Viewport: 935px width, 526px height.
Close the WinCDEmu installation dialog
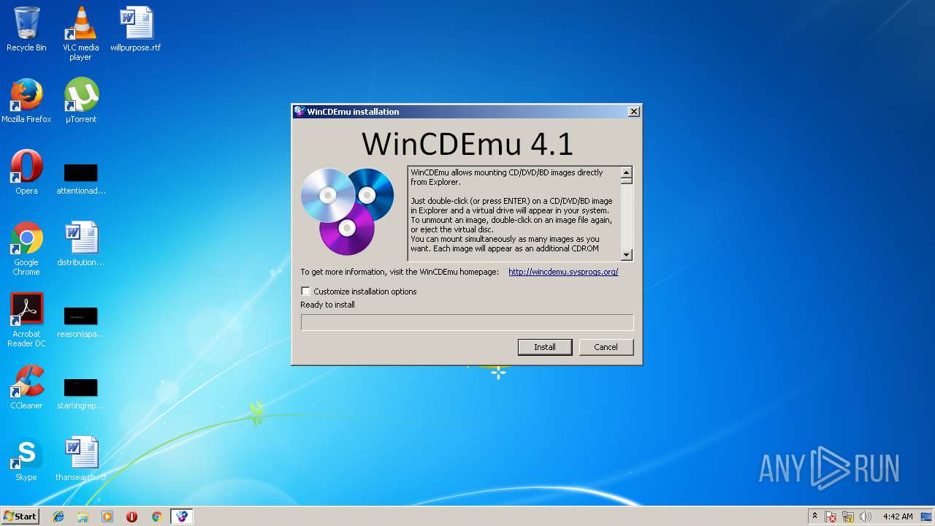(634, 112)
